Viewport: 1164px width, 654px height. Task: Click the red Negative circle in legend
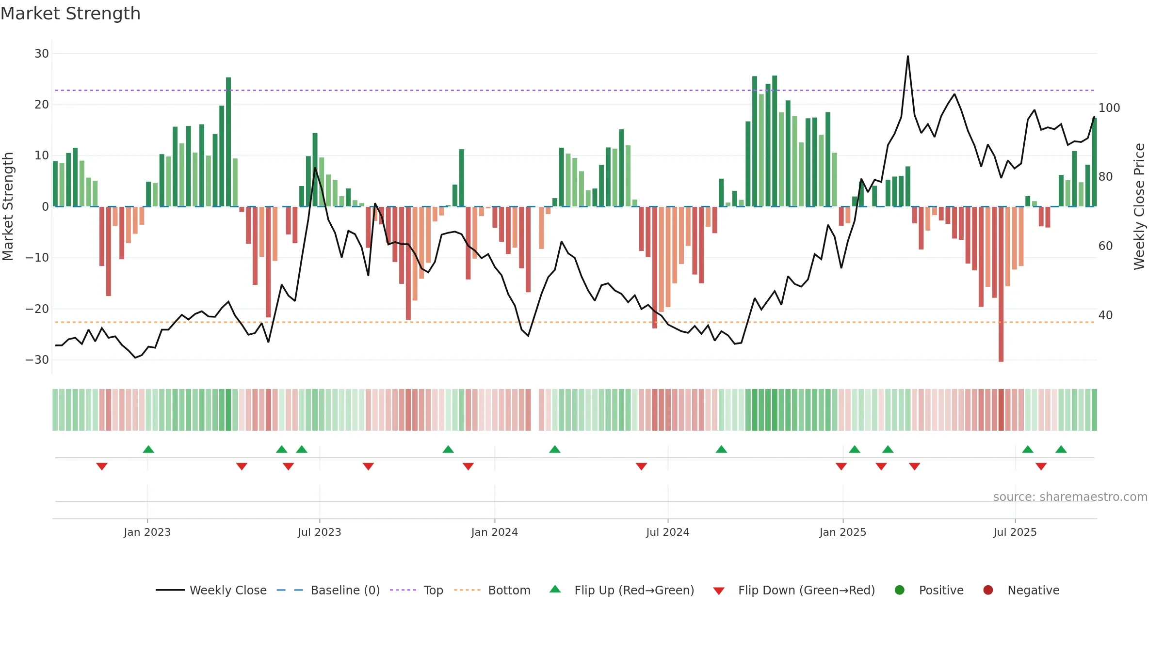(988, 590)
